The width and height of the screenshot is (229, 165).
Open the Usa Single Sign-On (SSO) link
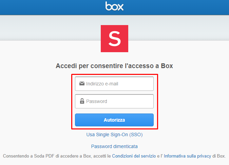tap(115, 135)
